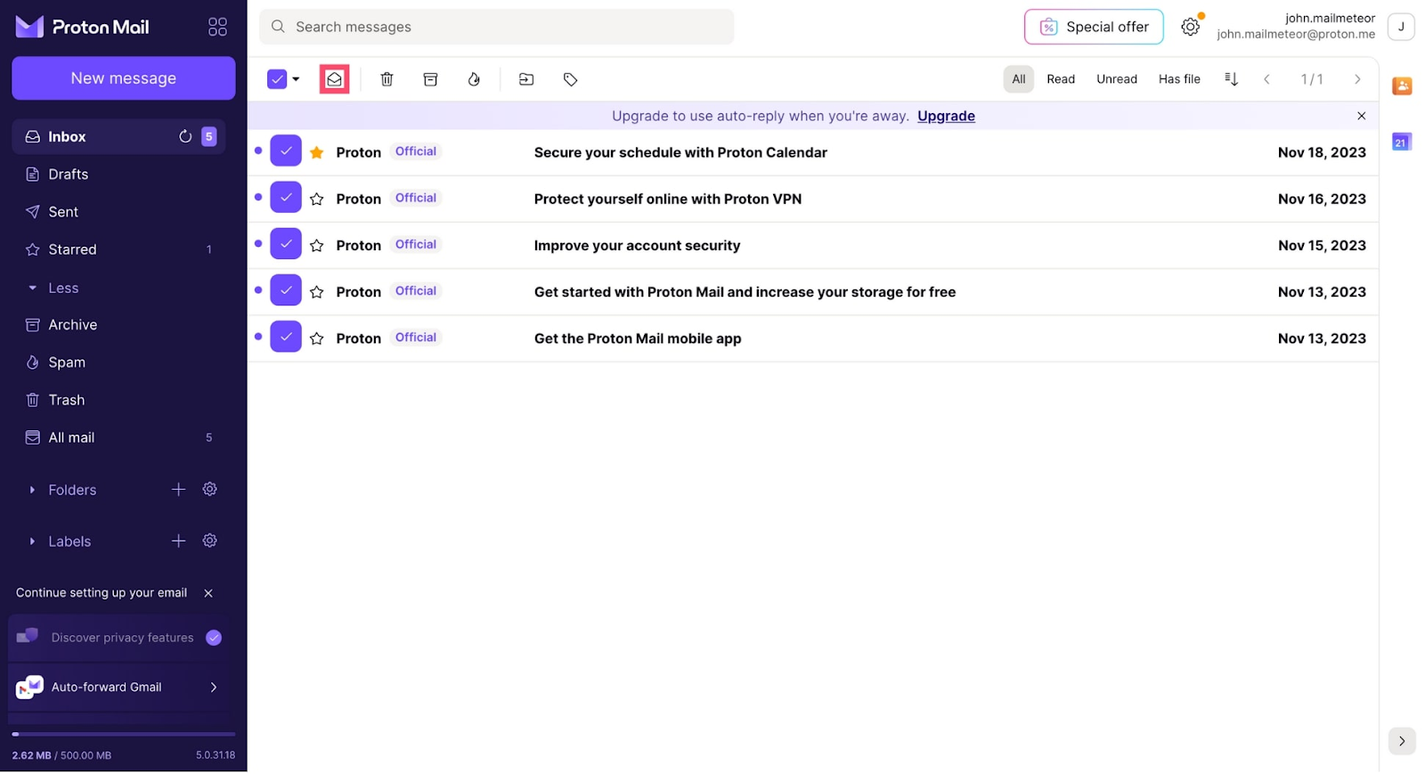Star the Improve your account security email

pos(317,246)
